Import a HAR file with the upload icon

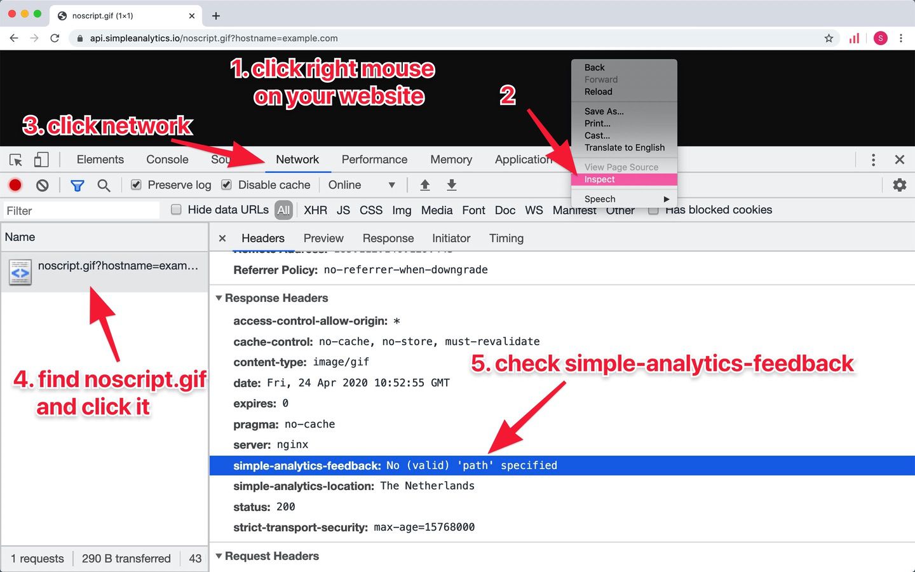pos(425,185)
